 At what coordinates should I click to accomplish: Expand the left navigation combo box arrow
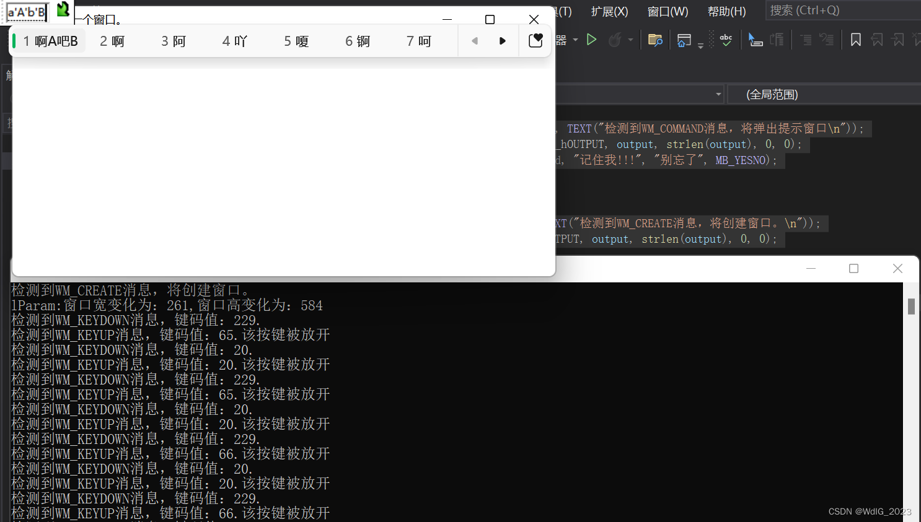718,94
